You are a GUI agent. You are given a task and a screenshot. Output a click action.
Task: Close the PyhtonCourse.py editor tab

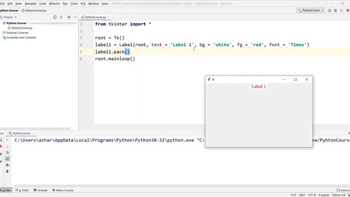(108, 17)
